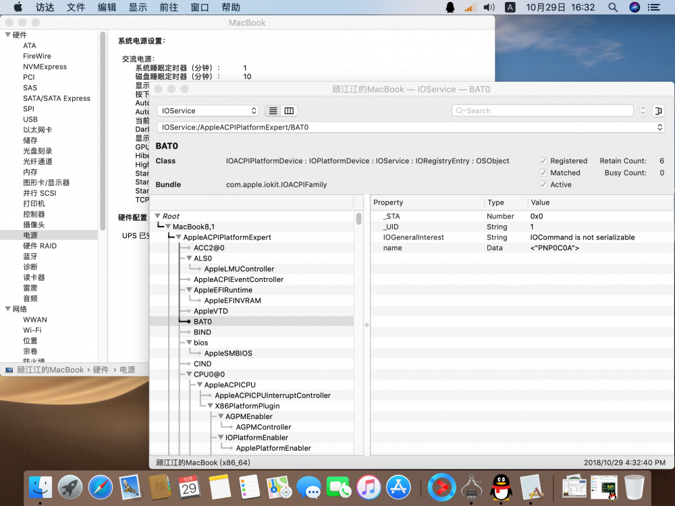Open the 访达 menu
The width and height of the screenshot is (675, 506).
(45, 7)
